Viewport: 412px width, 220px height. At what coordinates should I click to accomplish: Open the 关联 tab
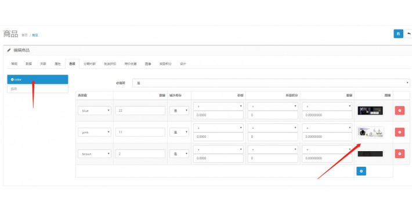click(43, 64)
